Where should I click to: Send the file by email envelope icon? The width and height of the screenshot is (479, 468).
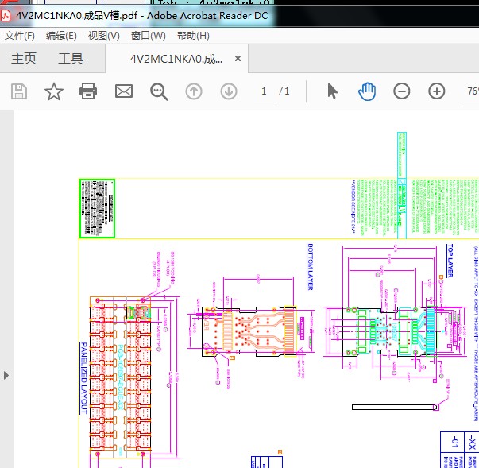(124, 91)
